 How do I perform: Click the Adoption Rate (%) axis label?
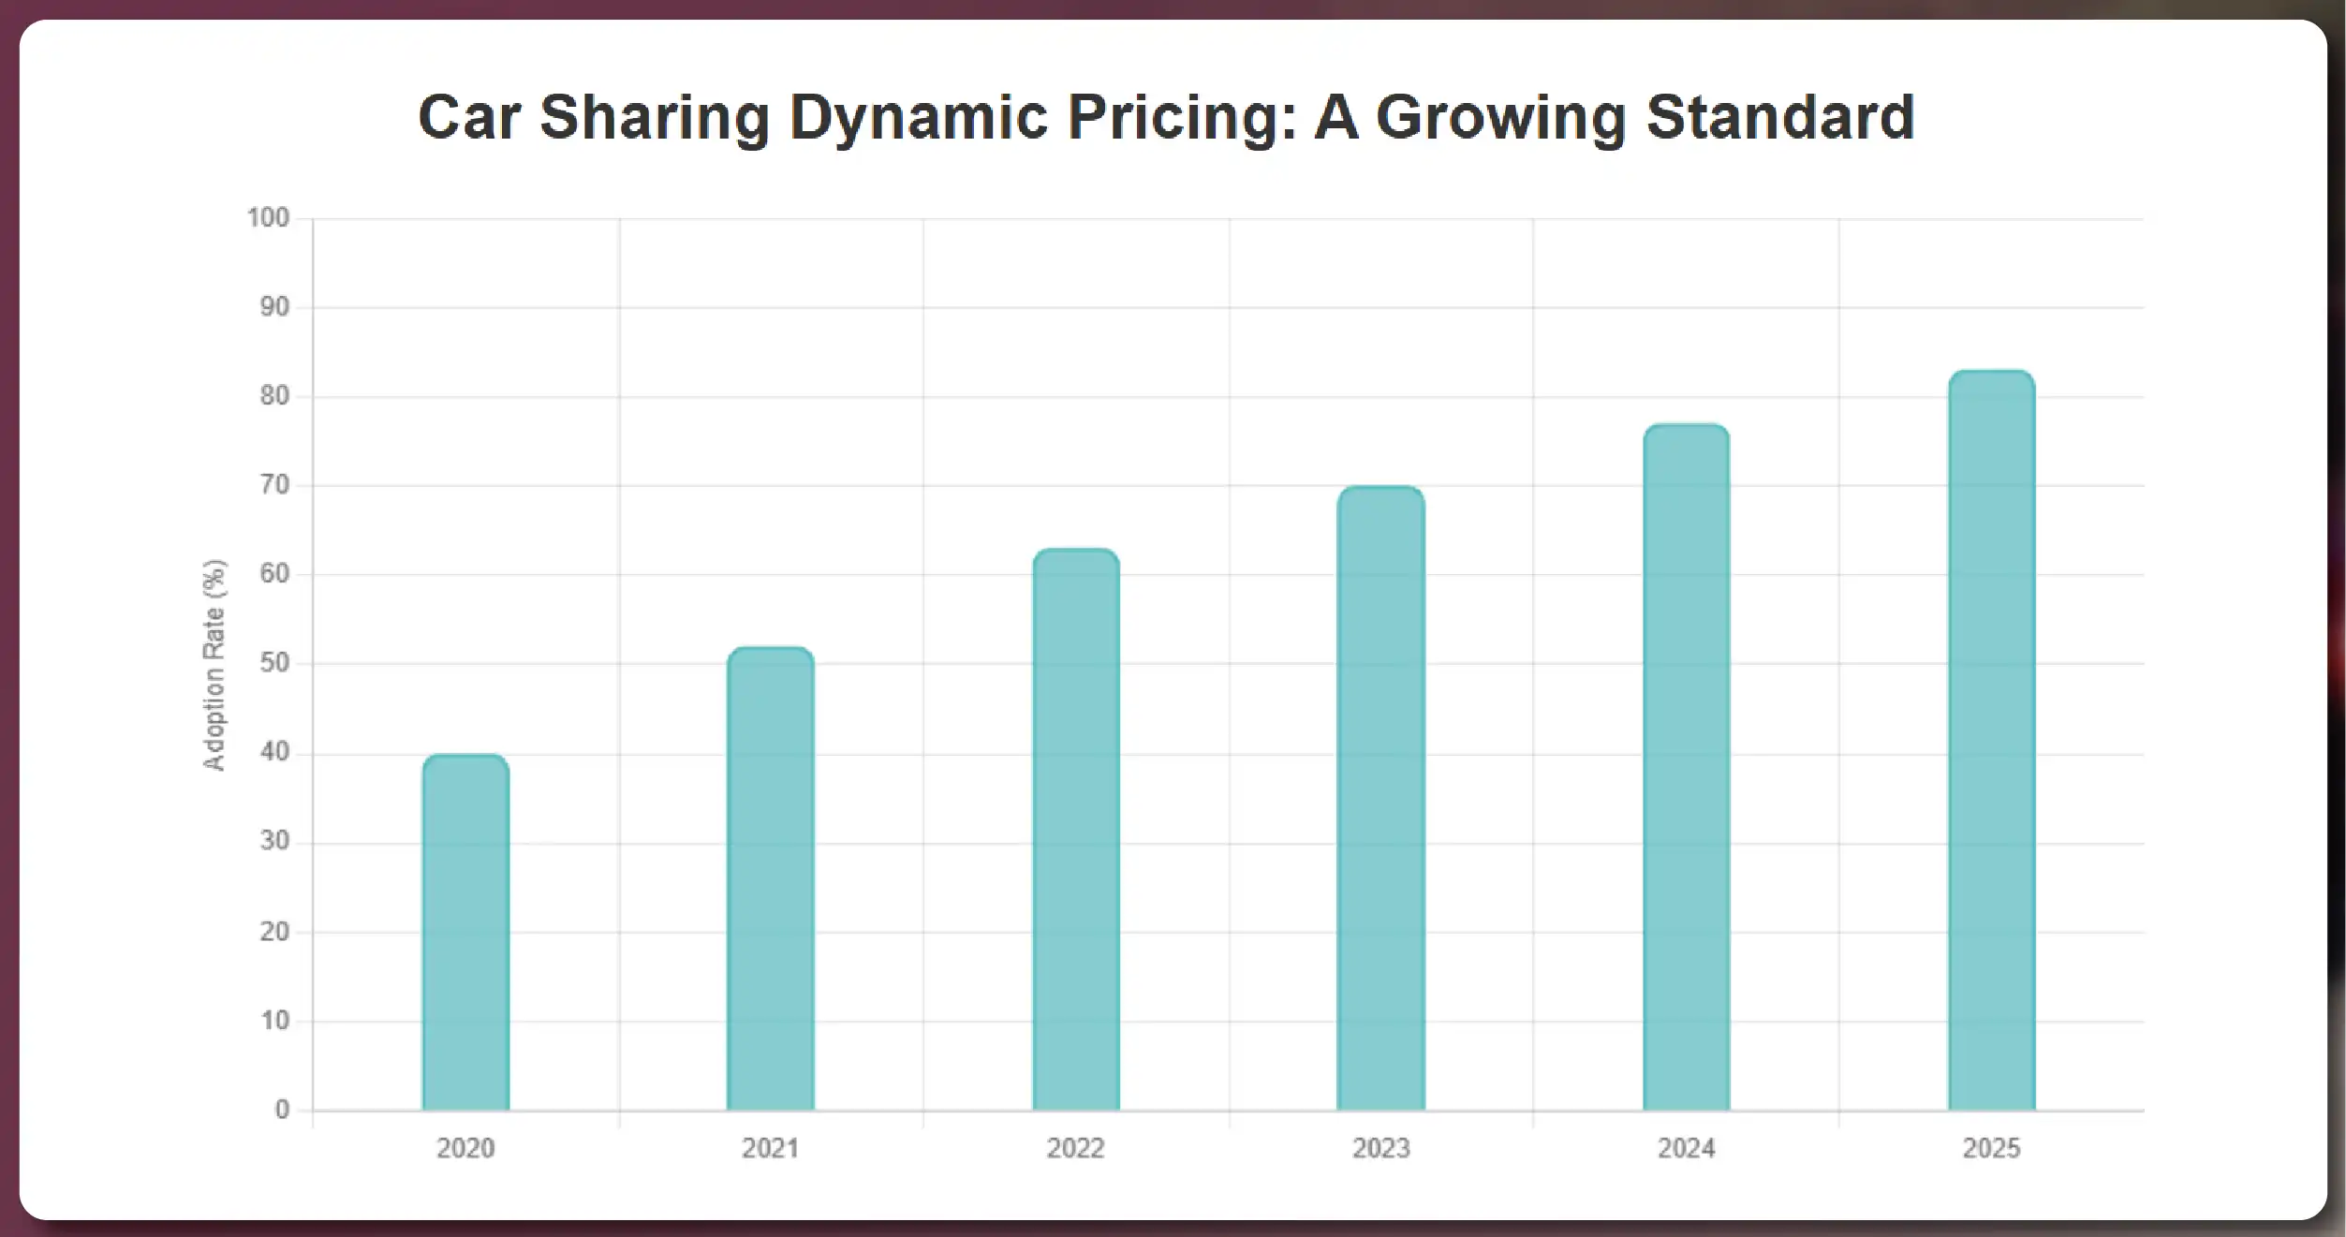coord(214,665)
